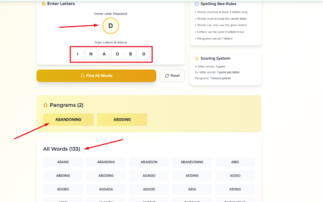The width and height of the screenshot is (323, 202).
Task: Click the '4-letter words: 1 point' line
Action: [210, 67]
